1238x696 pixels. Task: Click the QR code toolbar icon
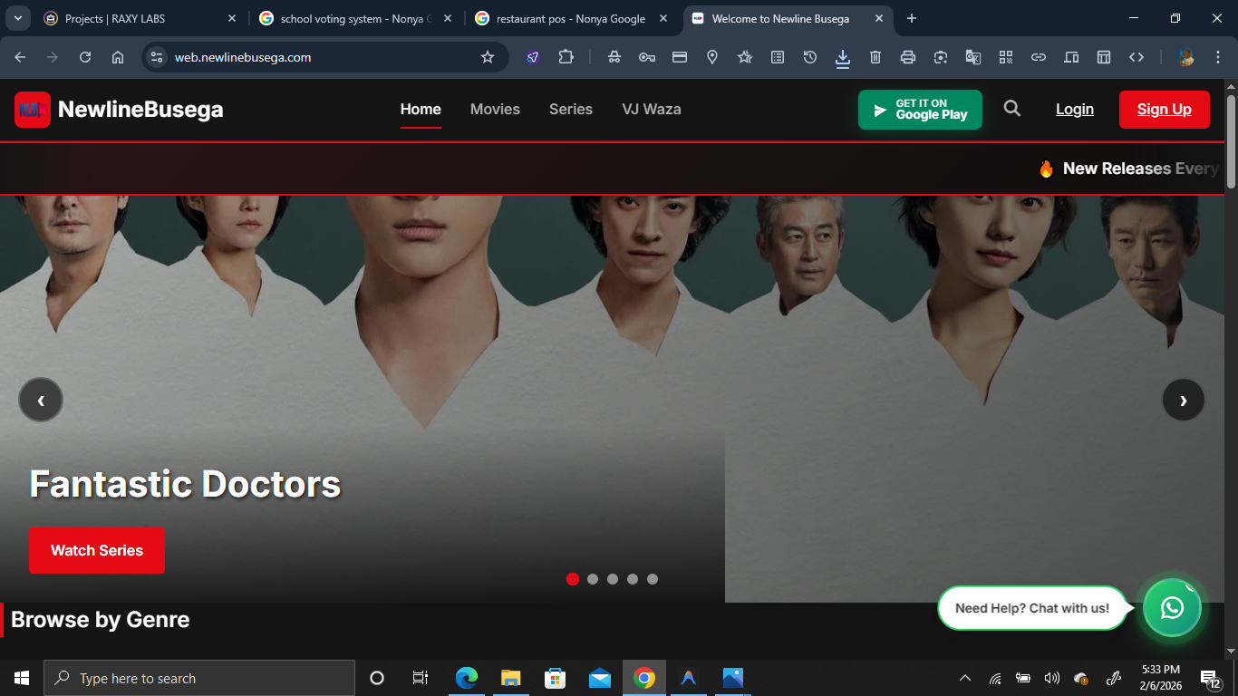(1006, 57)
